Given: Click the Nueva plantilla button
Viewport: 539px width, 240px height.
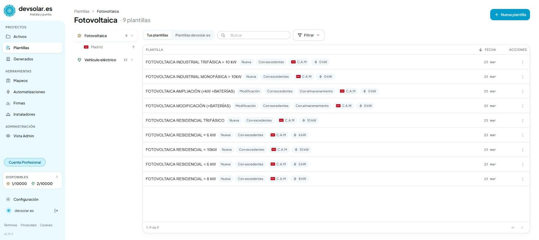Looking at the screenshot, I should pyautogui.click(x=510, y=15).
